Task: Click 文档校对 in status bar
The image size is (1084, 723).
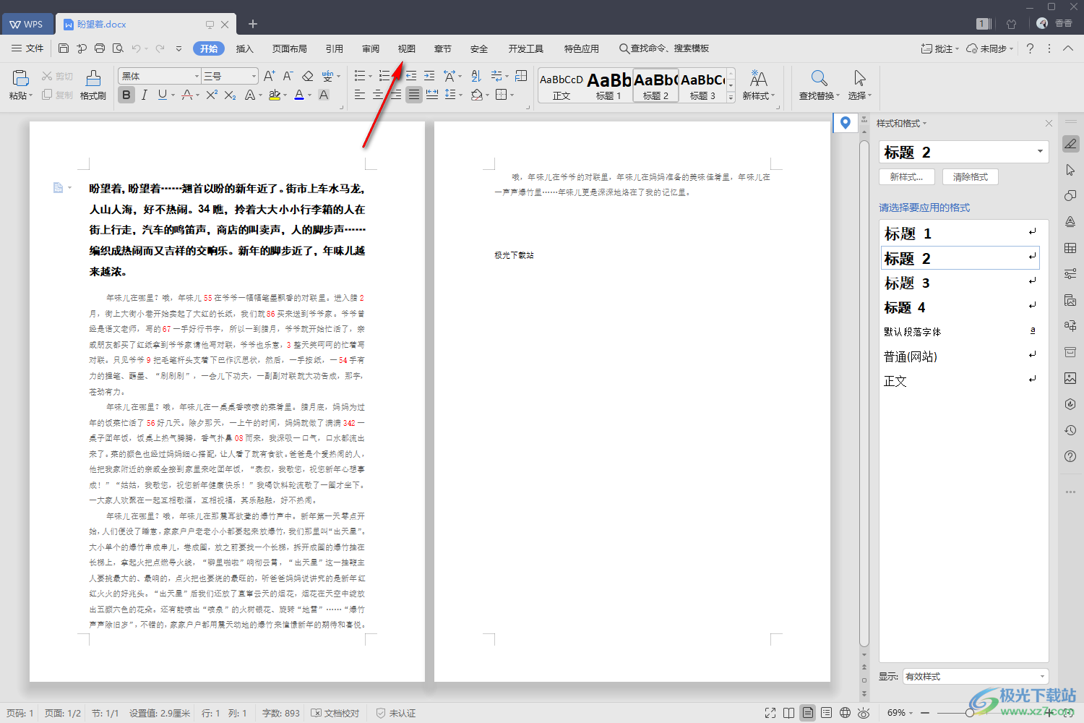Action: tap(335, 713)
